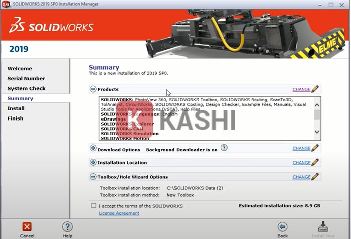351x239 pixels.
Task: Click the Background Downloader help question icon
Action: point(224,148)
